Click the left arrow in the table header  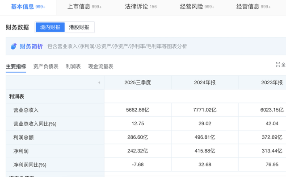click(99, 82)
